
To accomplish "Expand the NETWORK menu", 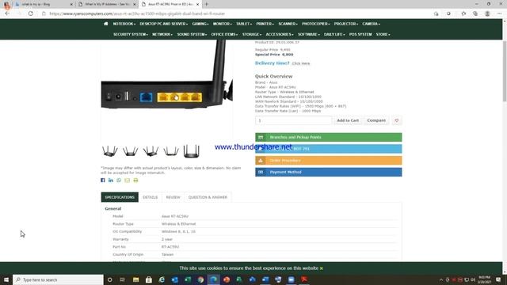I will coord(162,34).
